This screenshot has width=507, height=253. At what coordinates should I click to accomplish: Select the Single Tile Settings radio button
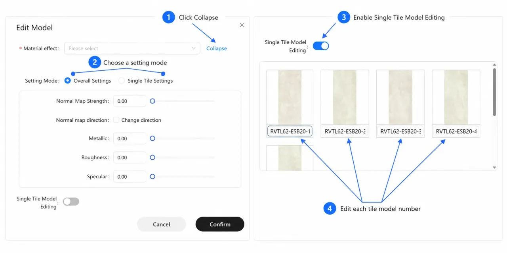point(122,81)
